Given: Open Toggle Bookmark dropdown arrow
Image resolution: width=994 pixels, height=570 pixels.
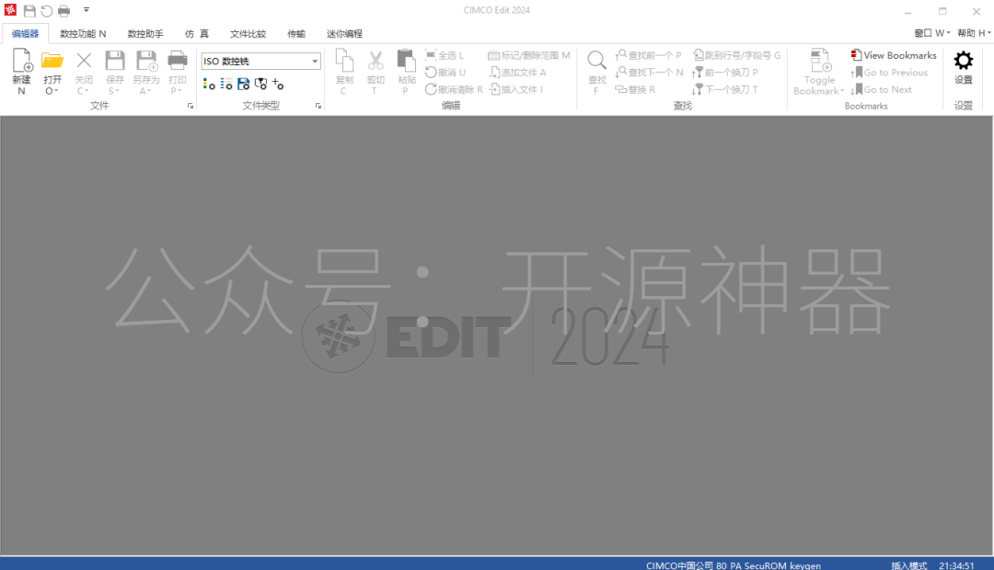Looking at the screenshot, I should [842, 91].
